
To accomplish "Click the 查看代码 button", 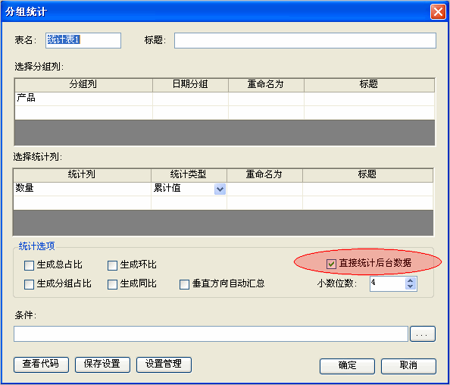I will point(41,365).
